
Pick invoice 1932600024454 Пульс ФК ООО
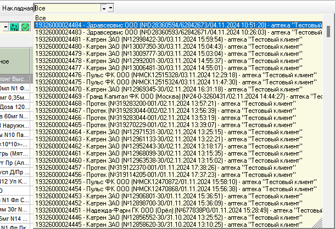(178, 189)
